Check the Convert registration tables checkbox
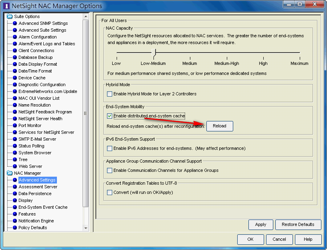327x250 pixels. [109, 192]
